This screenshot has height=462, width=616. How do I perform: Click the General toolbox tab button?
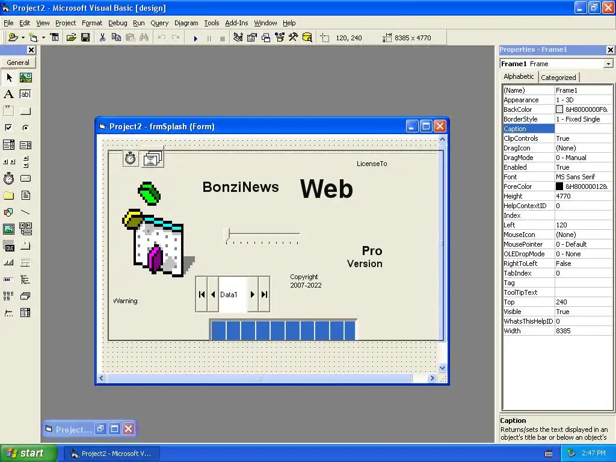coord(18,63)
